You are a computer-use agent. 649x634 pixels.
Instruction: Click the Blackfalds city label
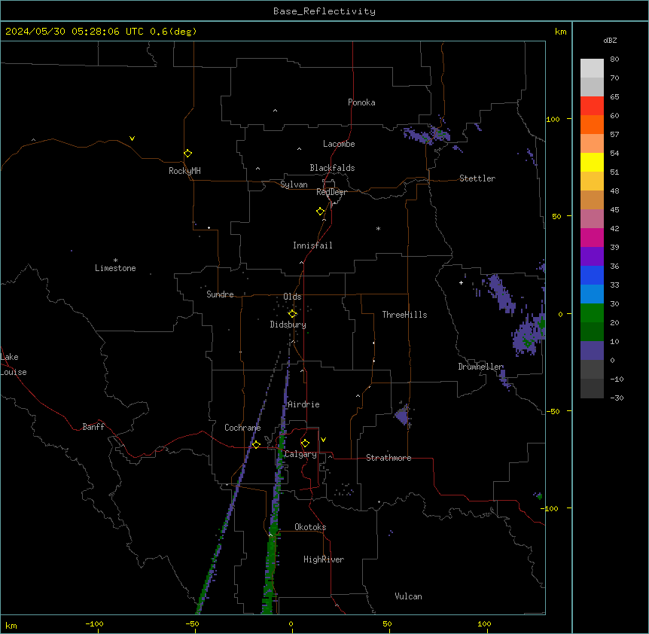(x=332, y=168)
